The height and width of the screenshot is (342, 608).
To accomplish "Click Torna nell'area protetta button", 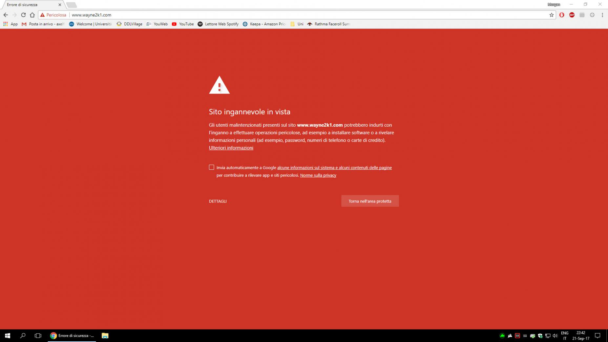I will point(370,201).
